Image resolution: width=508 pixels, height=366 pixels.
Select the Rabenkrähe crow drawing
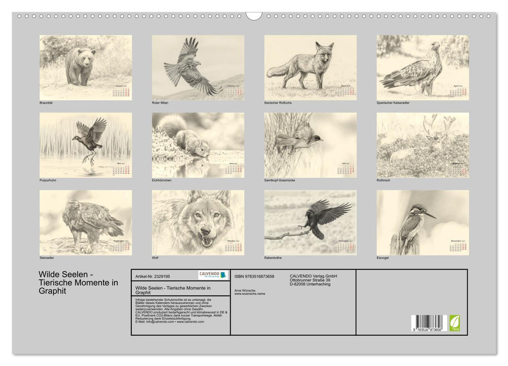point(310,223)
